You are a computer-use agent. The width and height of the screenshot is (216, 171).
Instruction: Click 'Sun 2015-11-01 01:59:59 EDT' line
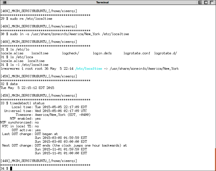point(61,149)
